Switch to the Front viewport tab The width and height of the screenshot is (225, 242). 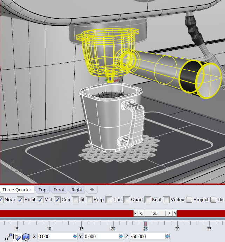point(59,190)
